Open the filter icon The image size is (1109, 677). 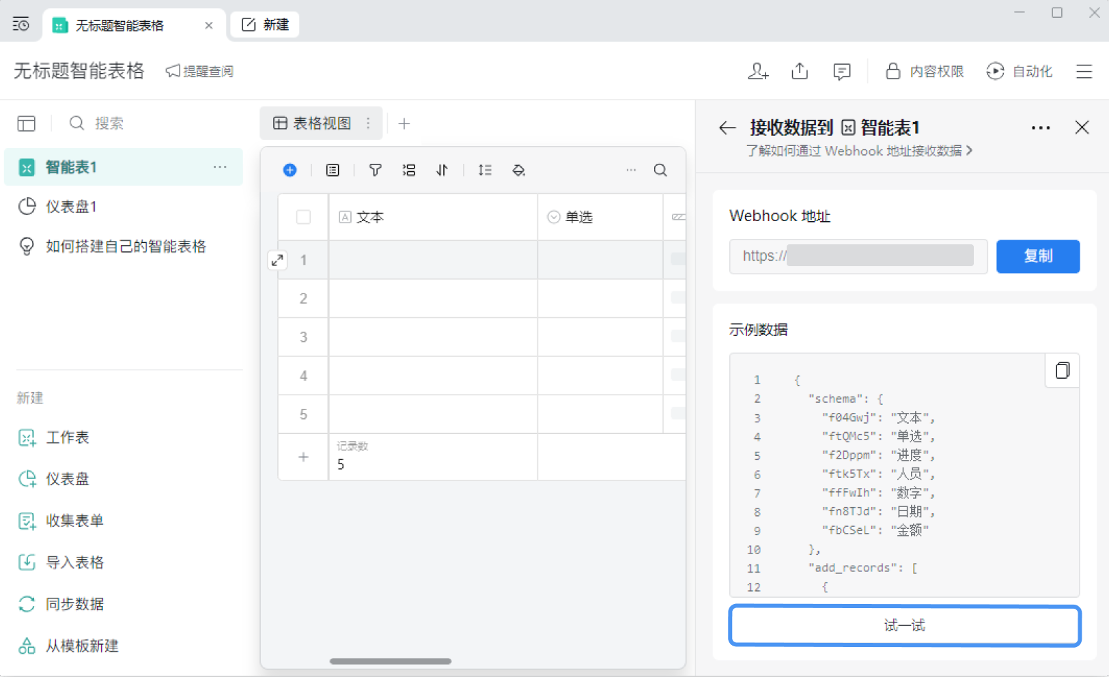375,170
